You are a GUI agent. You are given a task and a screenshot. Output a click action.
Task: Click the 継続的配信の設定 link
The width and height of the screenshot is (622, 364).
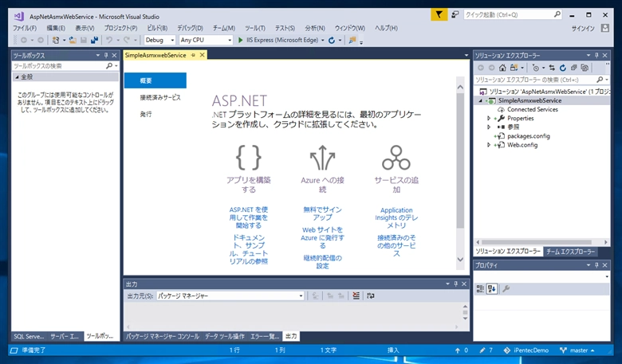(322, 262)
